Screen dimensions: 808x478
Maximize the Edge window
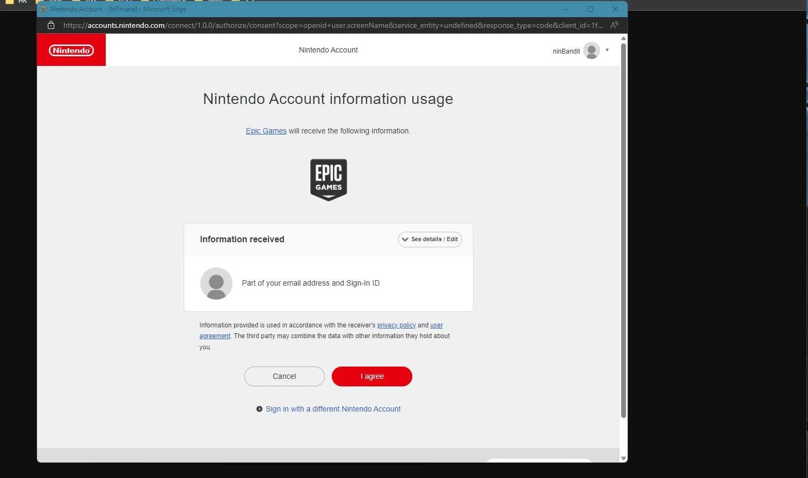pos(591,9)
